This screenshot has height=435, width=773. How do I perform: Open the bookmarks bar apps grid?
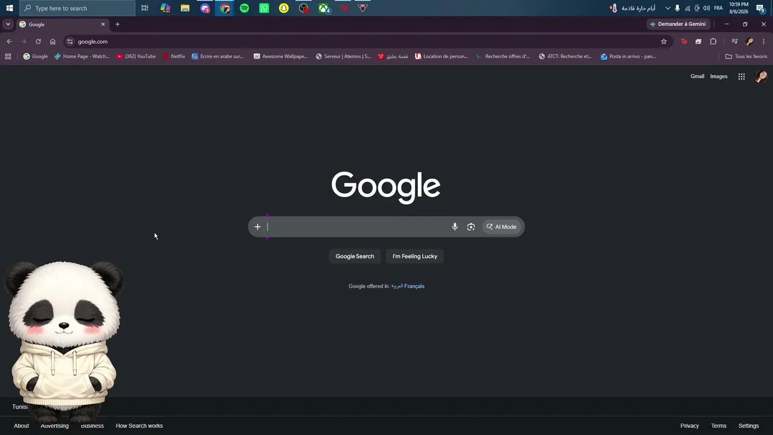click(x=8, y=56)
